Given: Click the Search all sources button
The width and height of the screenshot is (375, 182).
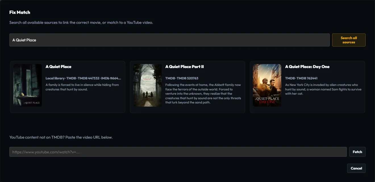Looking at the screenshot, I should tap(349, 40).
